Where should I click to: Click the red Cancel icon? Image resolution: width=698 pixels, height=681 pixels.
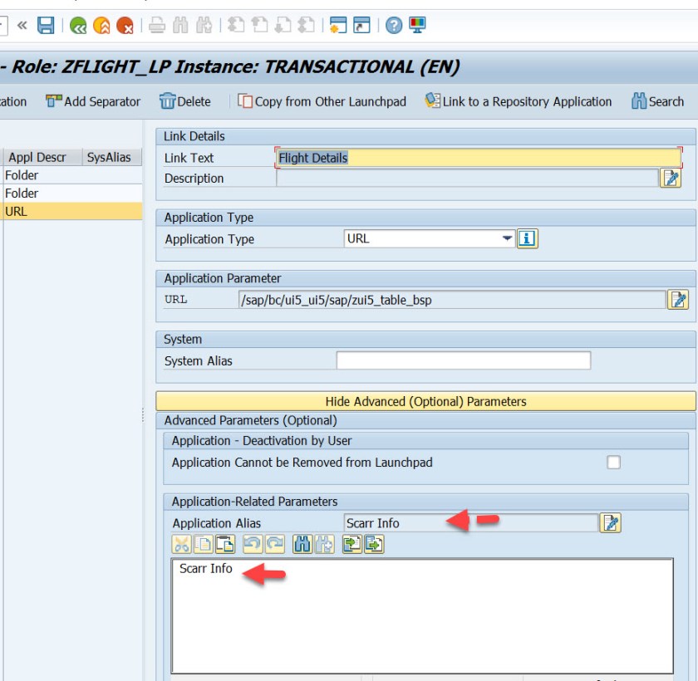(125, 26)
